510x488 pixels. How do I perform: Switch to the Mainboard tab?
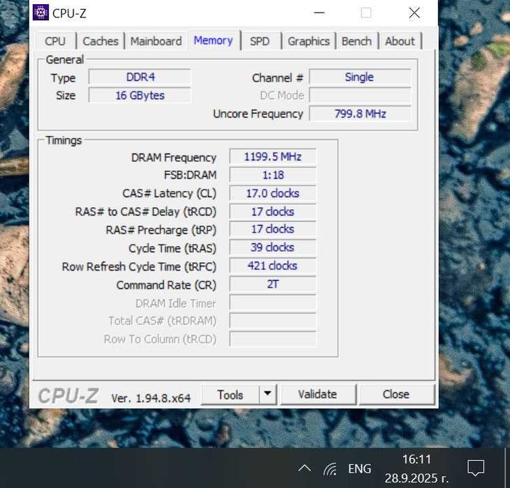pyautogui.click(x=156, y=41)
